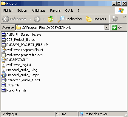Click the window resize grip corner
The height and width of the screenshot is (117, 128).
(125, 115)
